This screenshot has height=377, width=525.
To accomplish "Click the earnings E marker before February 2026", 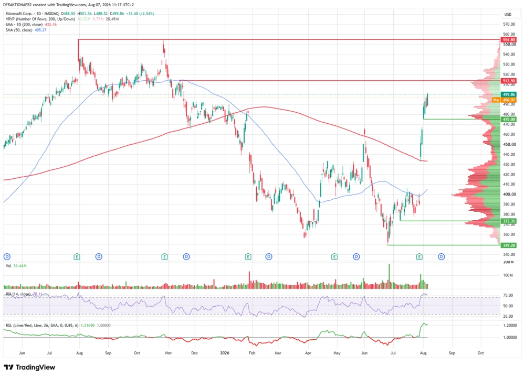I will pos(248,256).
